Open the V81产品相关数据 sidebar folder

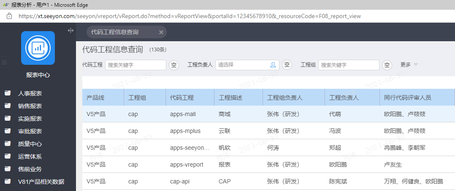coord(41,182)
